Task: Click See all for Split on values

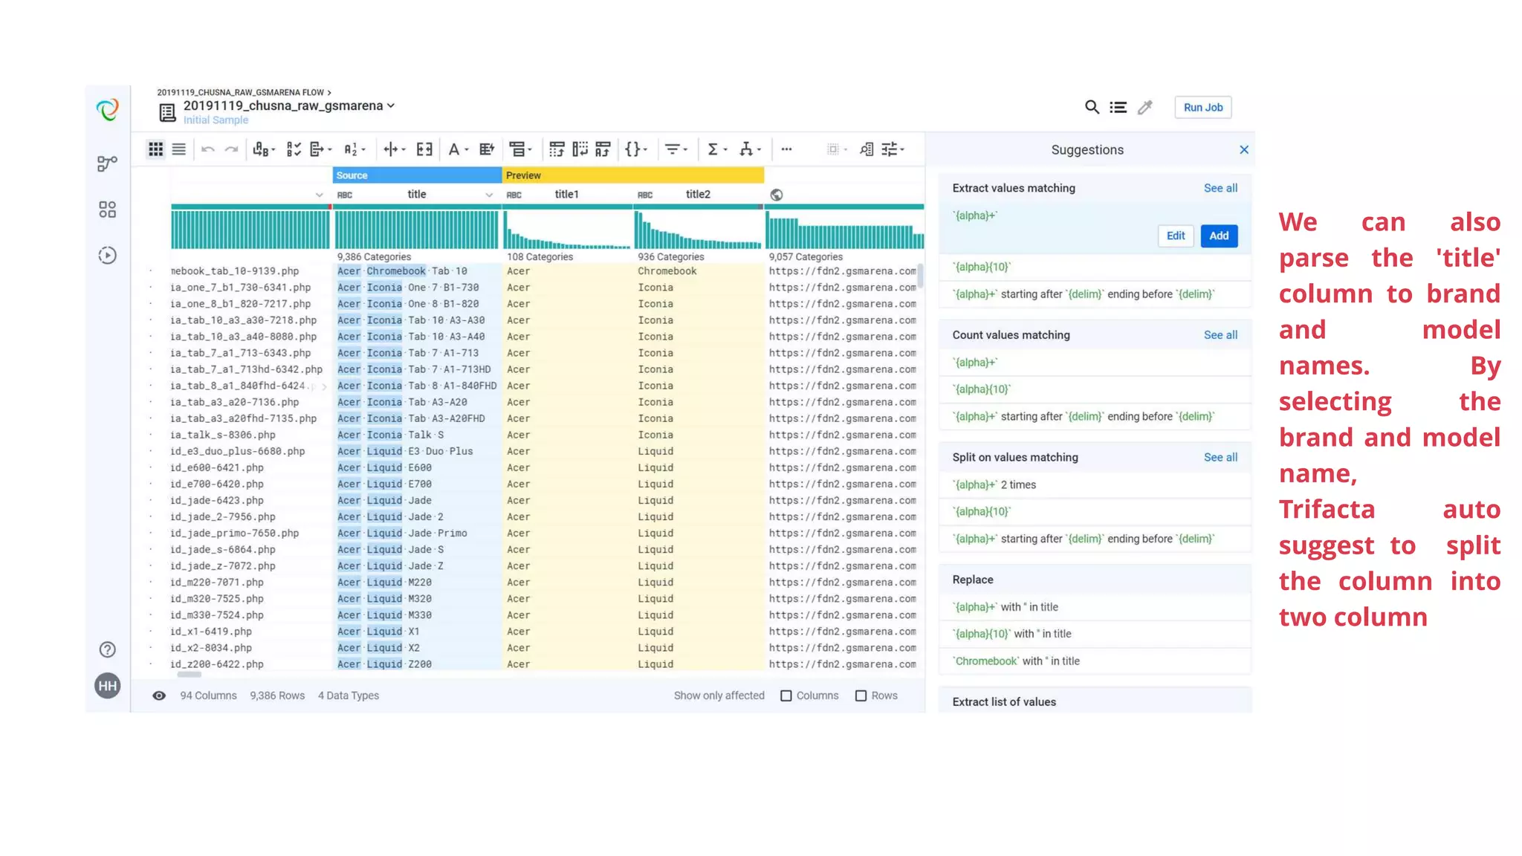Action: (1220, 458)
